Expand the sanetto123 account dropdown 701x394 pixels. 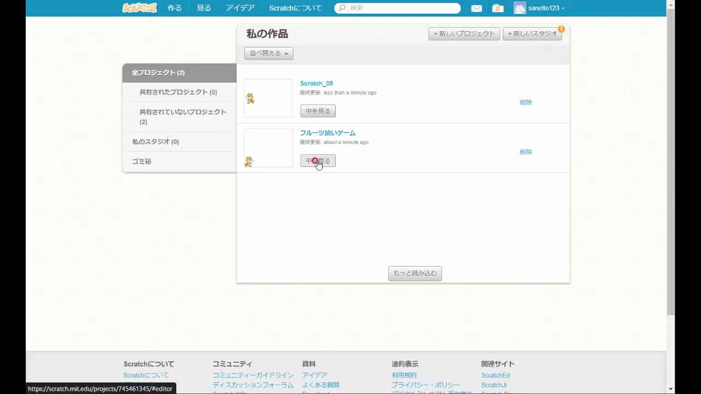[x=546, y=8]
